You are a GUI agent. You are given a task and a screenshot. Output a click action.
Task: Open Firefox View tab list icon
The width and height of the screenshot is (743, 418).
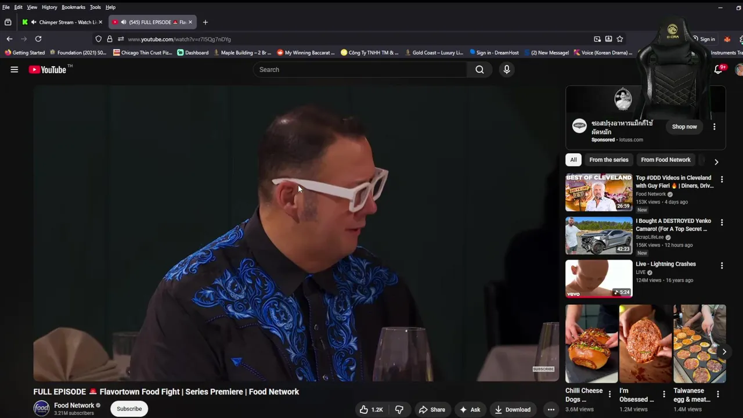pyautogui.click(x=8, y=22)
